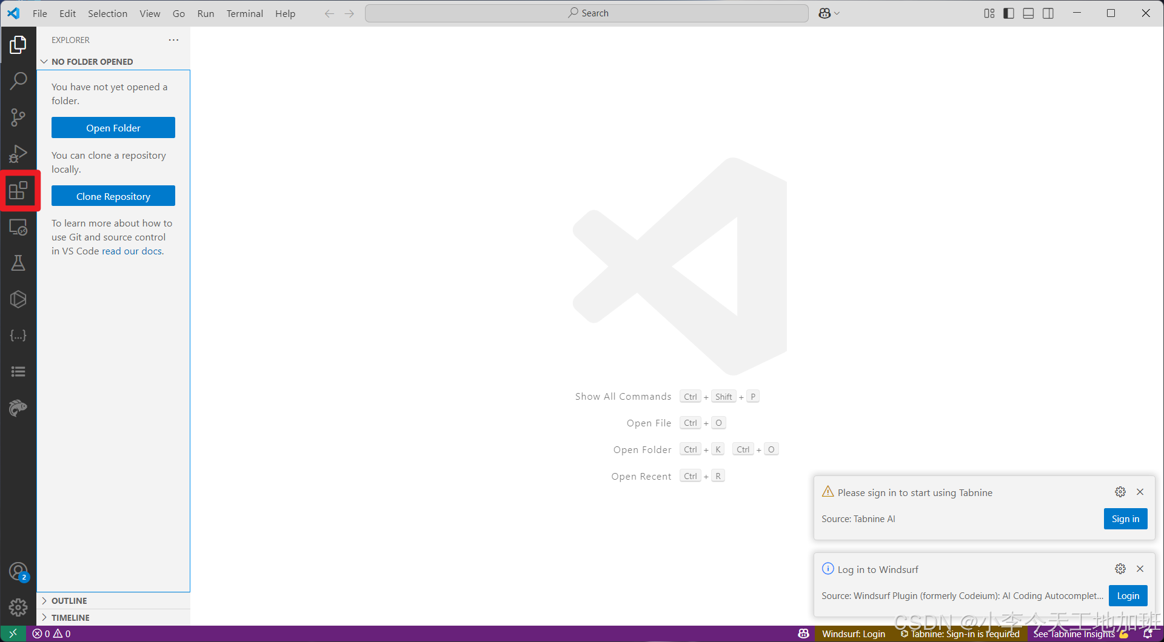1164x642 pixels.
Task: Open the Accounts menu icon
Action: pos(18,572)
